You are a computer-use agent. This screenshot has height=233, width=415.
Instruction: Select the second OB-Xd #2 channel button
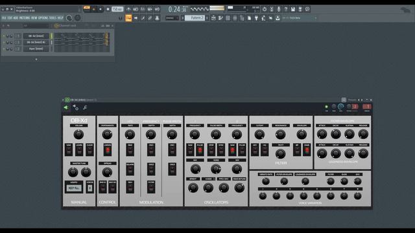[36, 42]
